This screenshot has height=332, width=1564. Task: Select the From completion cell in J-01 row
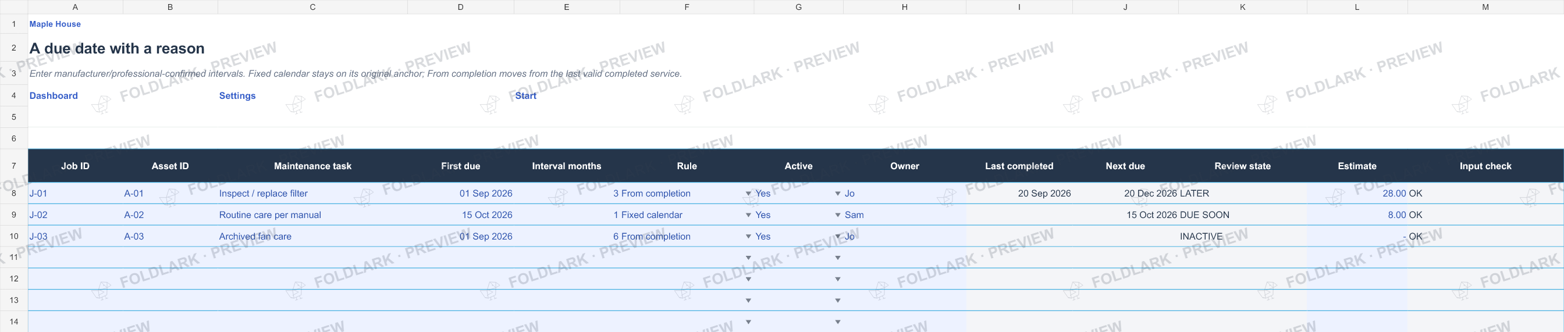click(687, 194)
